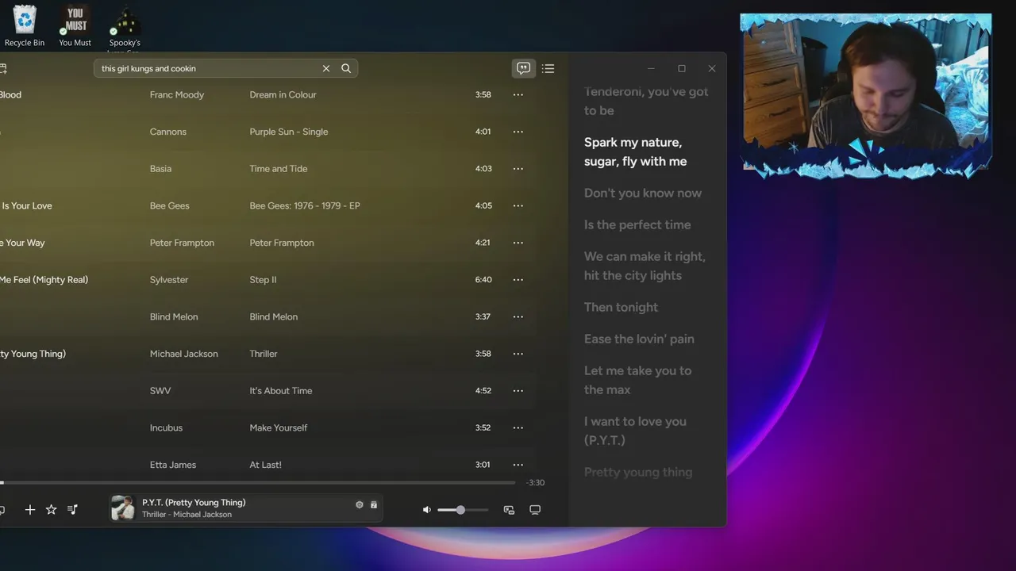Open the mini player icon
1016x571 pixels.
509,510
